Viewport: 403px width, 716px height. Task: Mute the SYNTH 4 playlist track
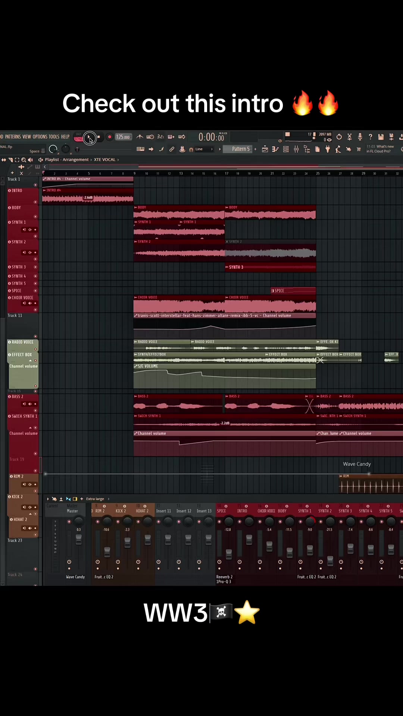coord(35,276)
